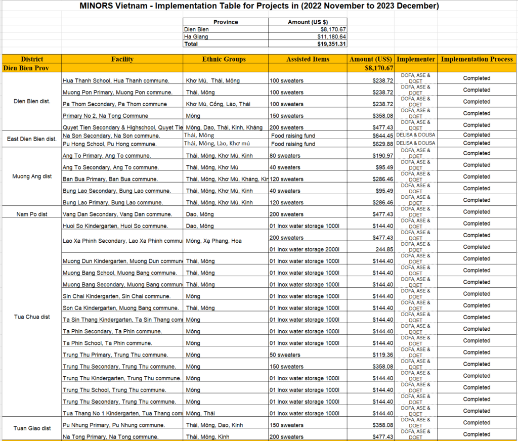Image resolution: width=518 pixels, height=441 pixels.
Task: Select the $644.45 amount cell
Action: (370, 135)
